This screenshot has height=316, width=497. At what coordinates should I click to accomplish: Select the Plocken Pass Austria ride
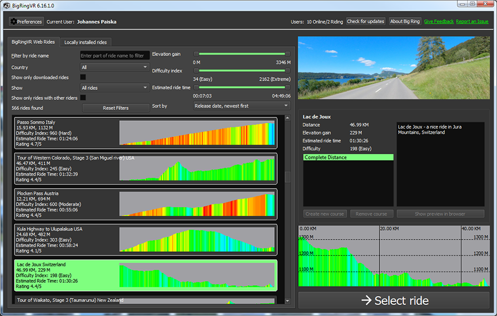tap(146, 204)
